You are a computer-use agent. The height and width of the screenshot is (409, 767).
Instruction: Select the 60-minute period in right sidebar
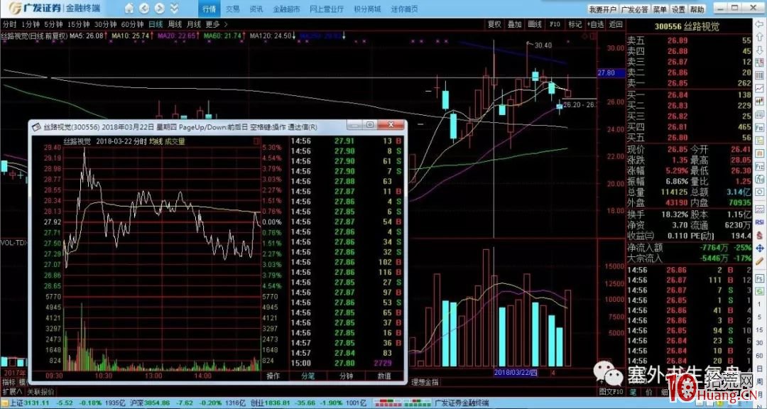pyautogui.click(x=759, y=356)
